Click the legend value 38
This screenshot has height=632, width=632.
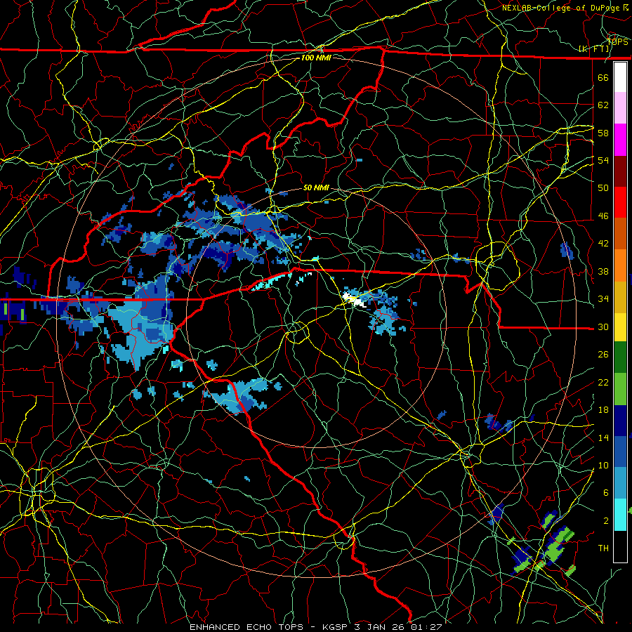(x=603, y=271)
